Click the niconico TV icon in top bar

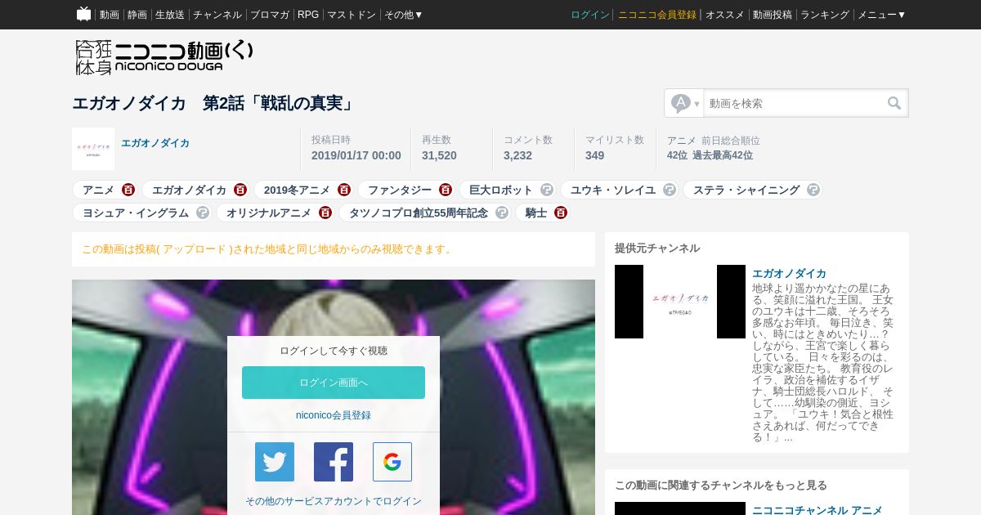point(83,14)
